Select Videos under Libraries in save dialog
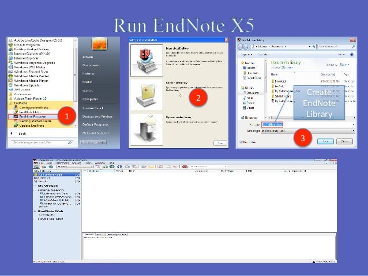Viewport: 368px width, 276px height. pyautogui.click(x=248, y=108)
